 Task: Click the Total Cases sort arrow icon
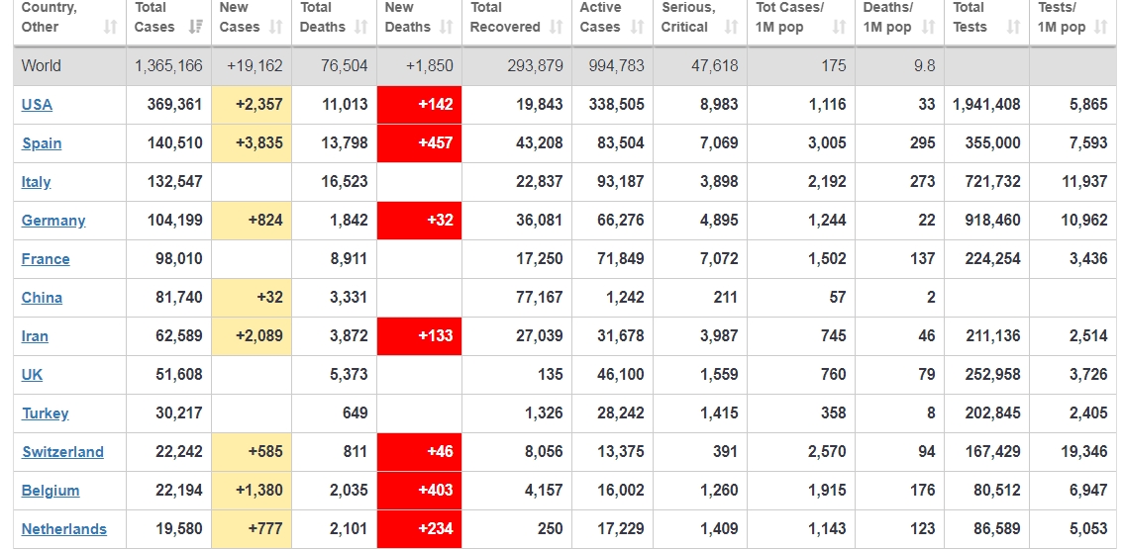195,27
